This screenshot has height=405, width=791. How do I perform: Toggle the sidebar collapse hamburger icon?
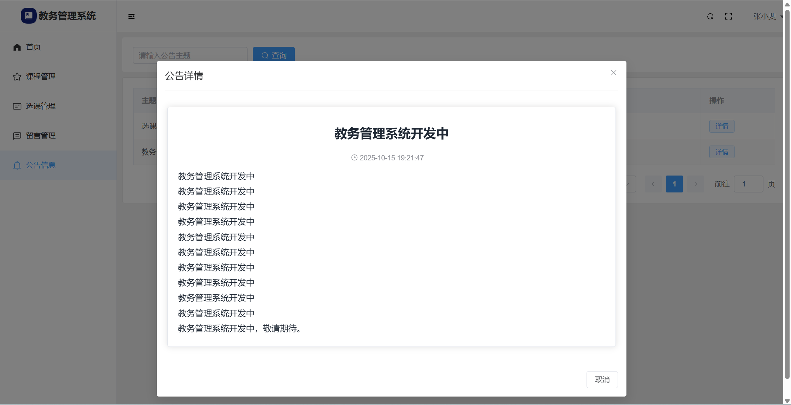[131, 16]
